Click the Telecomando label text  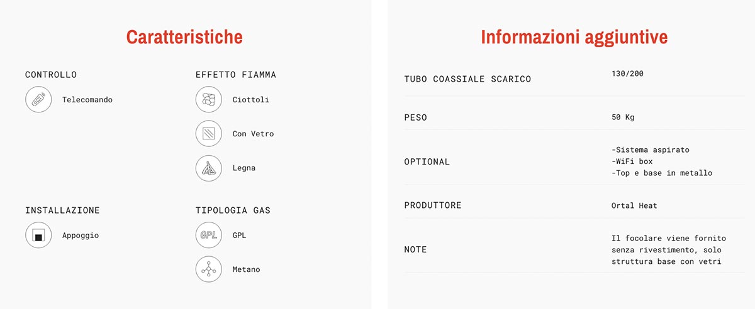click(87, 100)
